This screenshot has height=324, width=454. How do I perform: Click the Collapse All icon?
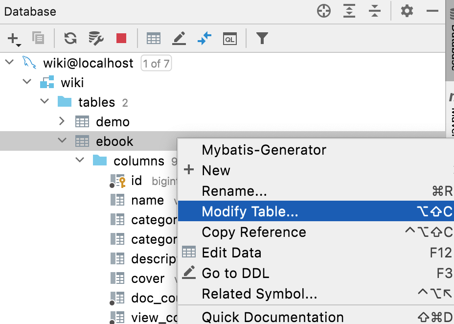click(375, 11)
